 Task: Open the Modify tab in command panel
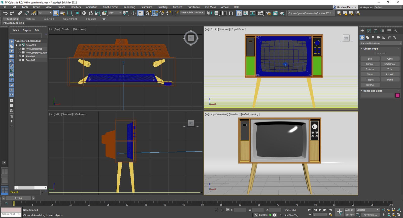coord(369,31)
